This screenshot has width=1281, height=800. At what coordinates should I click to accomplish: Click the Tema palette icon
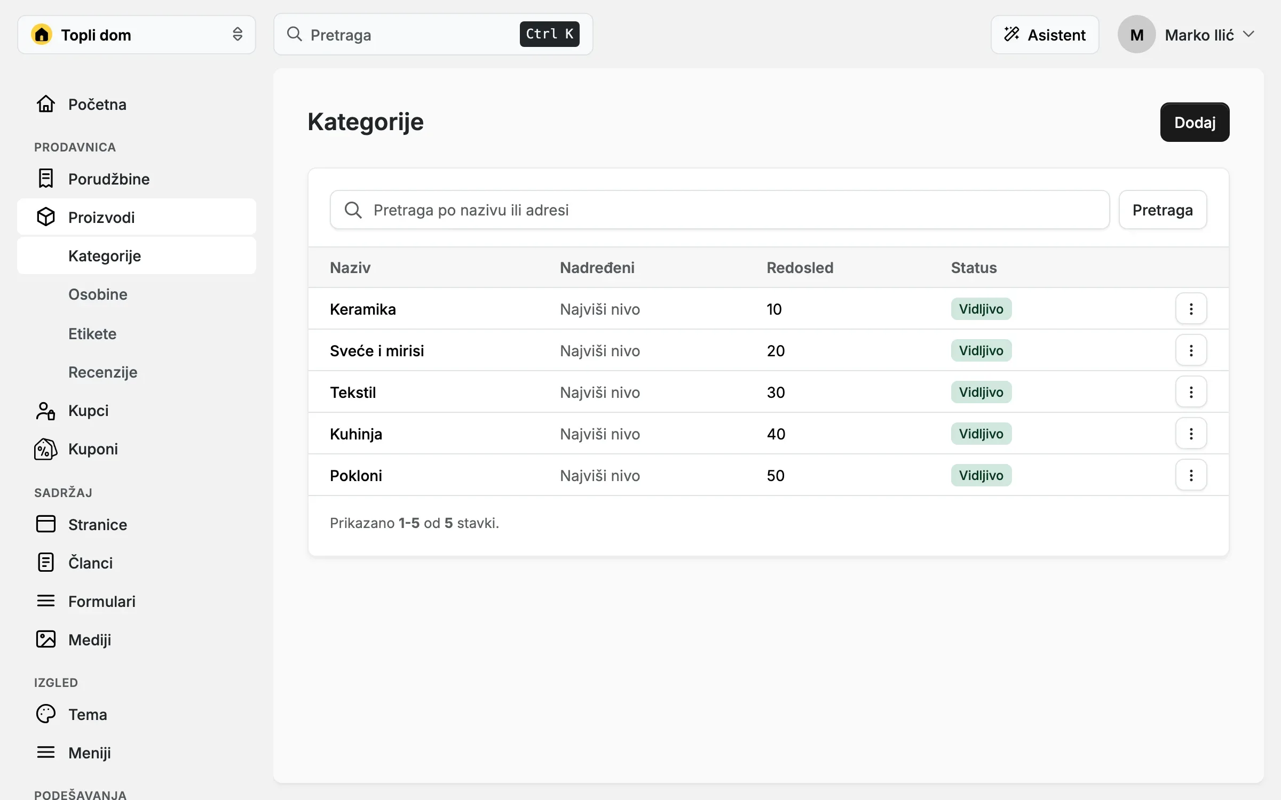pos(46,714)
